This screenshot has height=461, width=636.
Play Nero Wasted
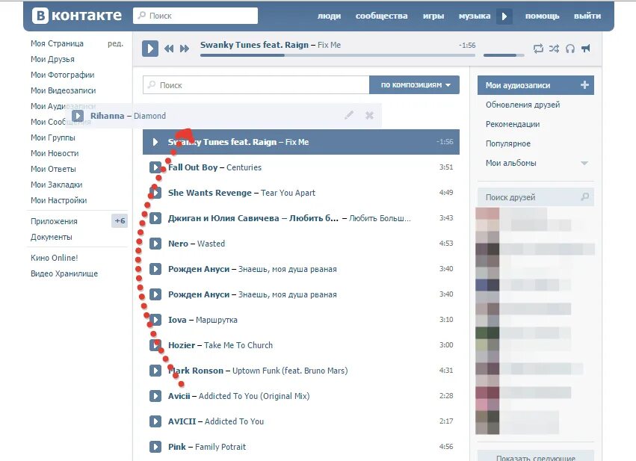point(155,244)
